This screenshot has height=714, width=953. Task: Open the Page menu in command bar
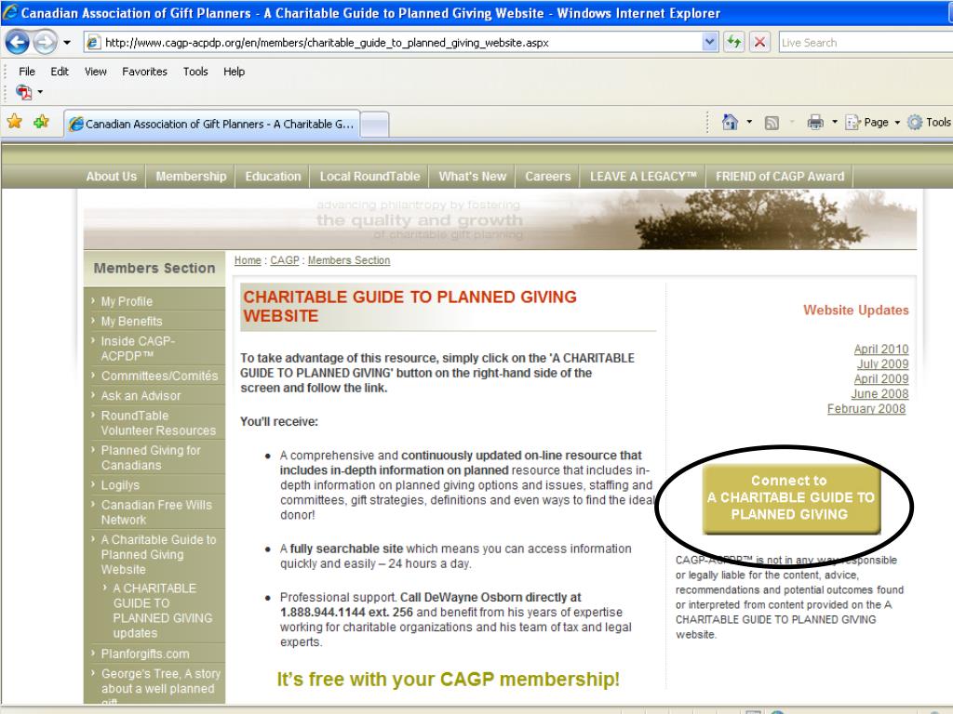point(872,123)
